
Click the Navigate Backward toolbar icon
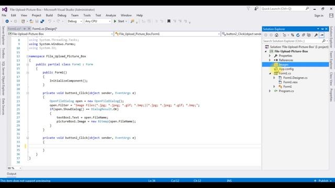7,21
